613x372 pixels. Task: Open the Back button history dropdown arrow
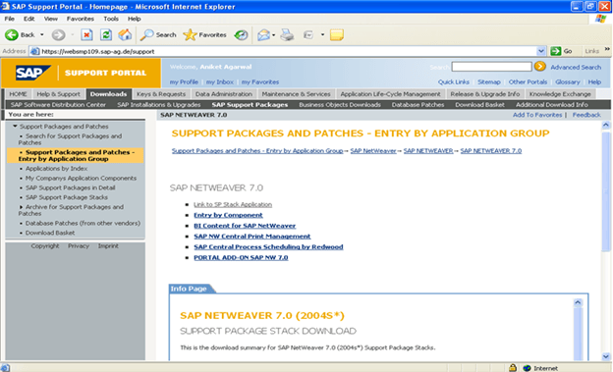click(x=42, y=34)
